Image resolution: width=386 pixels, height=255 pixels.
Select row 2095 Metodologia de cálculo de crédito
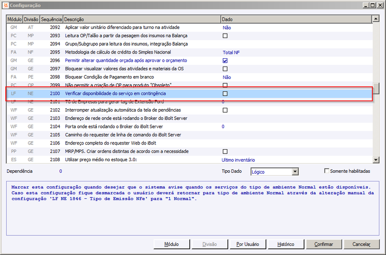[x=189, y=52]
